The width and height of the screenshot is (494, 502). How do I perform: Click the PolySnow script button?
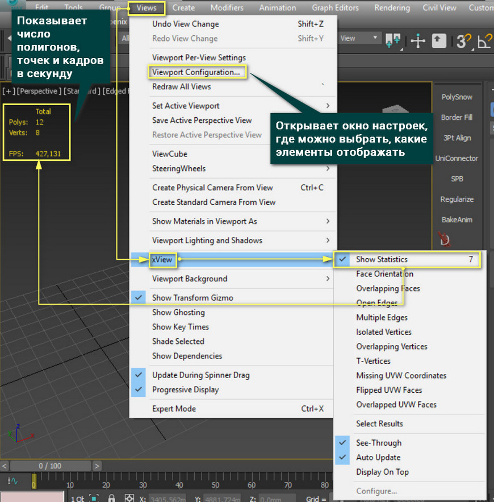pos(457,97)
